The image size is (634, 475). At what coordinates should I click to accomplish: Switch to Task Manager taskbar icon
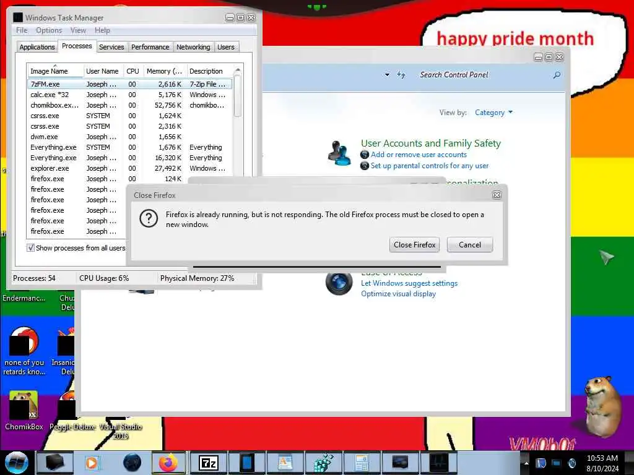coord(439,463)
